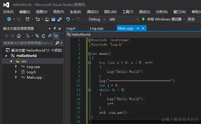Open the 工具(T) menu
Image resolution: width=201 pixels, height=124 pixels.
point(128,12)
